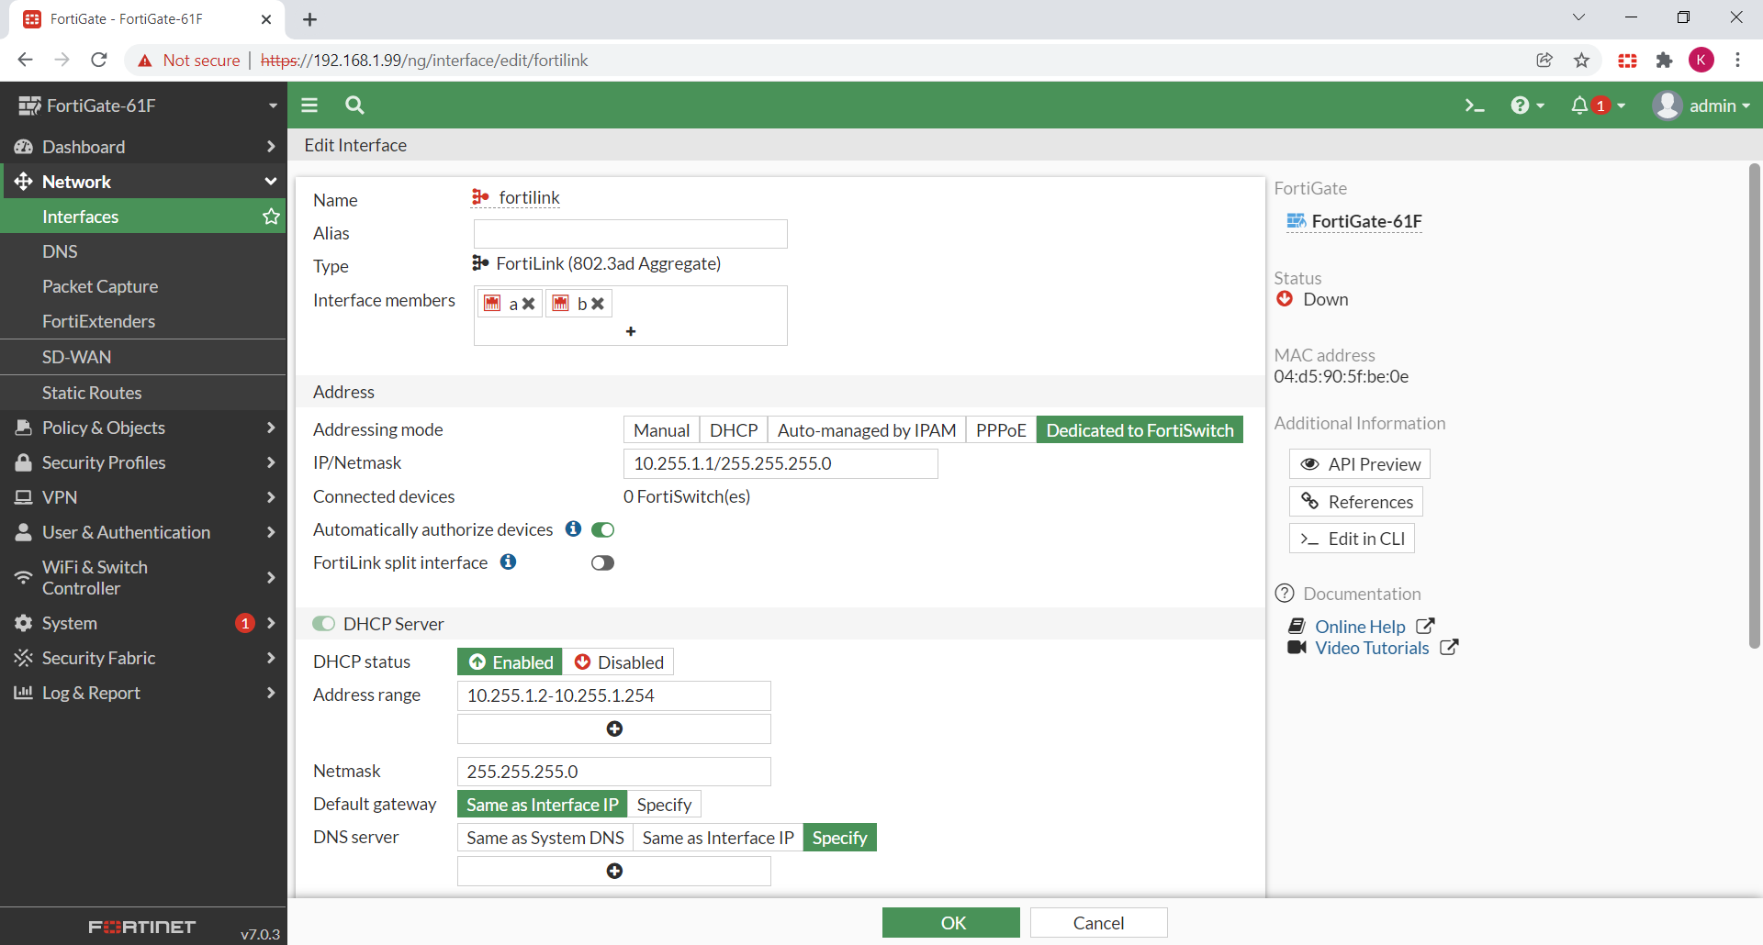
Task: Expand the Network menu chevron
Action: 270,181
